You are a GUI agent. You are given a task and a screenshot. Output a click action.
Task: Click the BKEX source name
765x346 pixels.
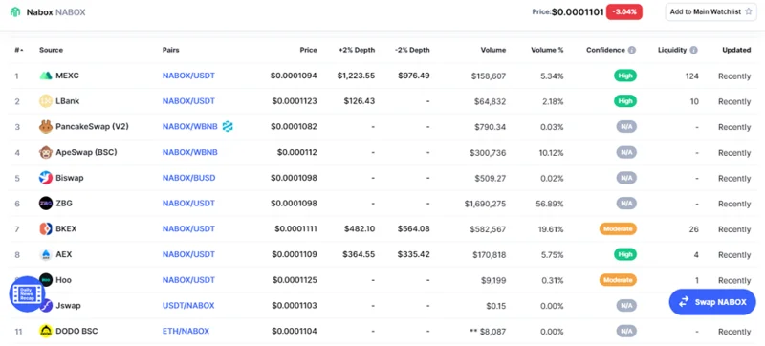[66, 228]
